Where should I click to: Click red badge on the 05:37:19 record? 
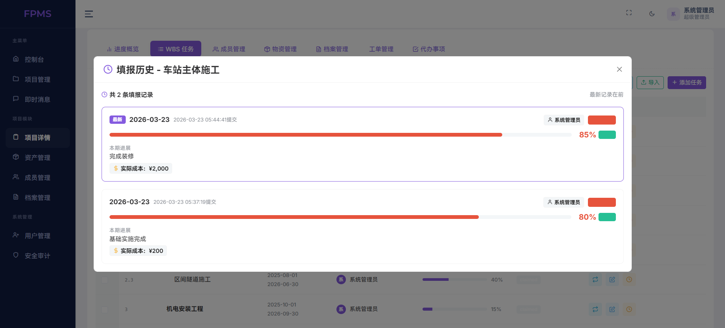(x=602, y=202)
